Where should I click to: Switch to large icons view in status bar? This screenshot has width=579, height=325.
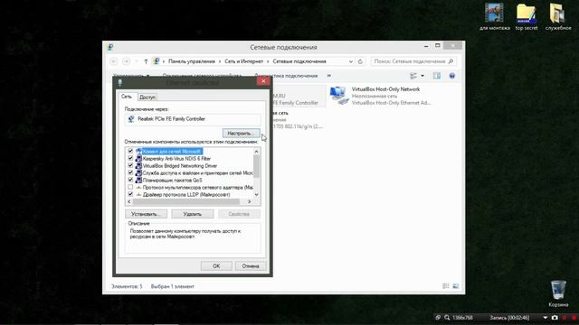[456, 286]
